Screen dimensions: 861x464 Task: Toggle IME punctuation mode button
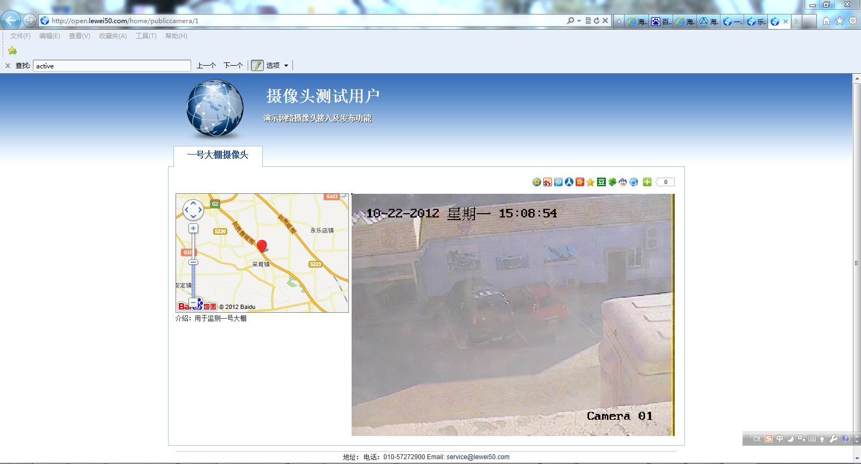click(801, 439)
